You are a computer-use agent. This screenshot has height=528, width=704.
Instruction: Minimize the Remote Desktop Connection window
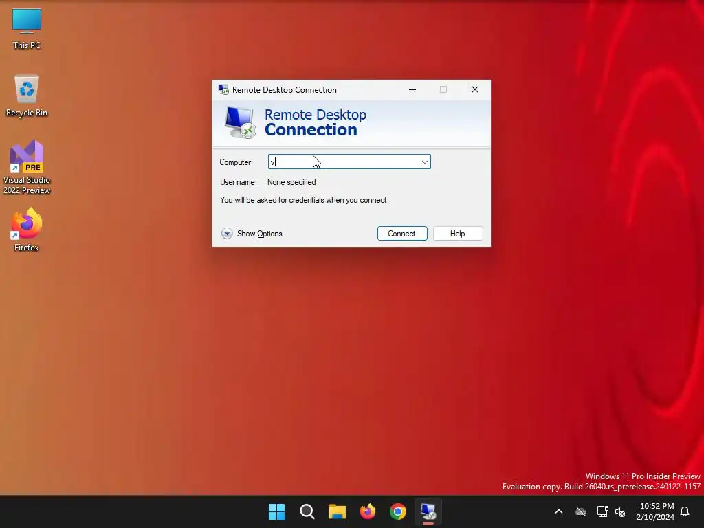click(412, 90)
